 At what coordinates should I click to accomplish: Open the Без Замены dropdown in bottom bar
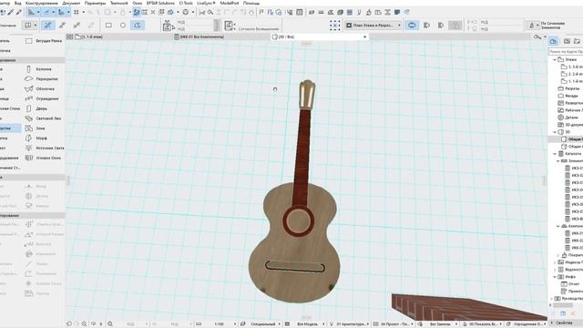point(443,324)
